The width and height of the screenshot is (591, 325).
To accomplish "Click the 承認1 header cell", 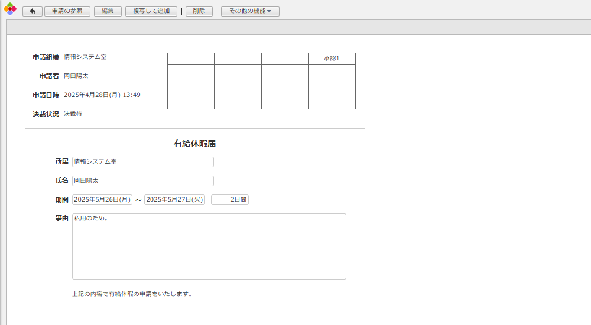I will pyautogui.click(x=332, y=58).
